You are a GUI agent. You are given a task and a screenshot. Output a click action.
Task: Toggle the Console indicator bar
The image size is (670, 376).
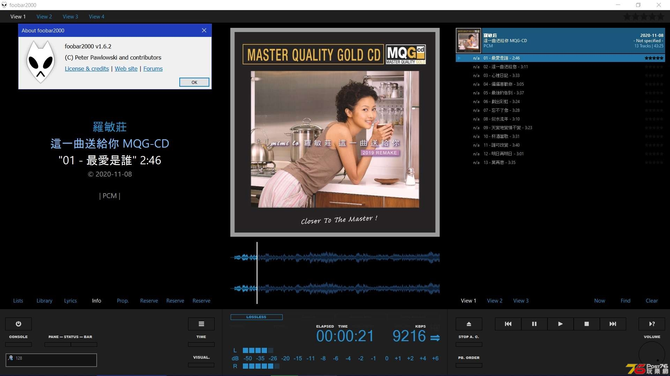[x=18, y=344]
